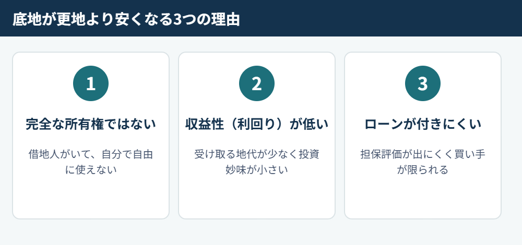Click the light gray page background beneath cards
Image resolution: width=522 pixels, height=245 pixels.
[x=261, y=232]
